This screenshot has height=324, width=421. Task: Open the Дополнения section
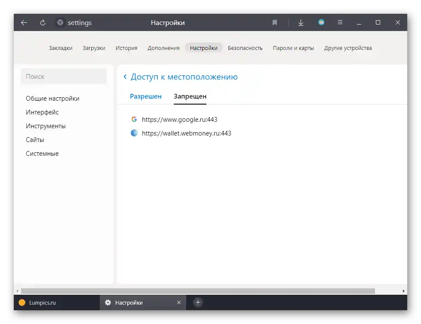coord(163,48)
